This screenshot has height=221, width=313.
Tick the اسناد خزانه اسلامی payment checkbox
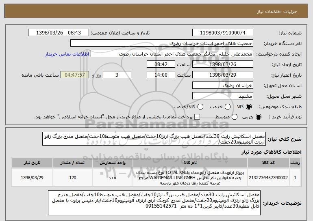coord(197,117)
